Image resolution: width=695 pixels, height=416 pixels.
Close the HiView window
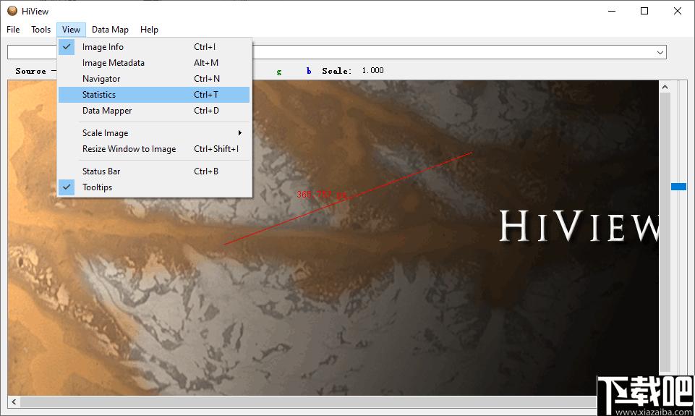tap(677, 11)
